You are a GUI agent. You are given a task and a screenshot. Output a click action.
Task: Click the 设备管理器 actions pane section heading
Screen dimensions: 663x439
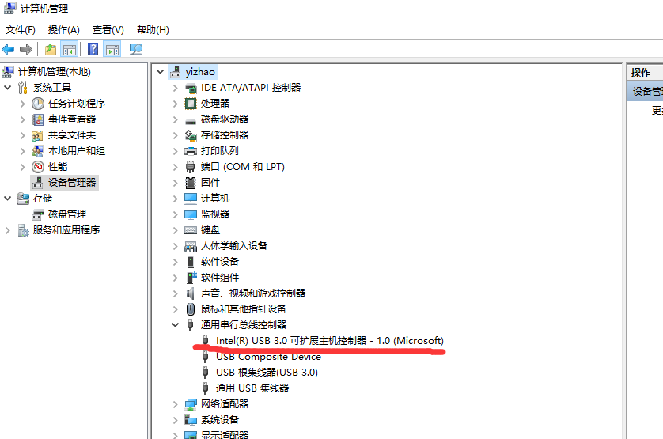click(x=646, y=91)
